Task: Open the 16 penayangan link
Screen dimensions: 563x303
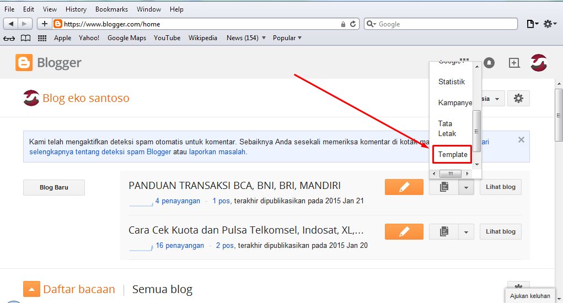Action: tap(180, 246)
